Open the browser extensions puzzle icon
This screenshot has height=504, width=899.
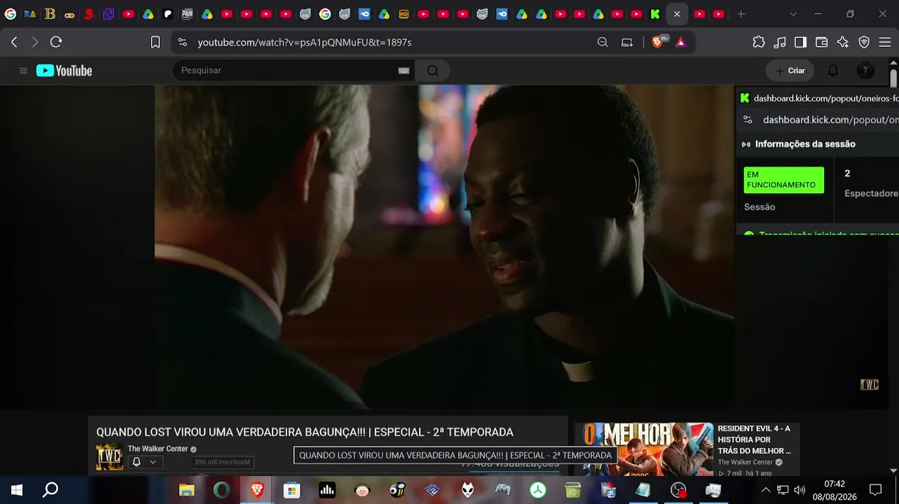[x=759, y=42]
